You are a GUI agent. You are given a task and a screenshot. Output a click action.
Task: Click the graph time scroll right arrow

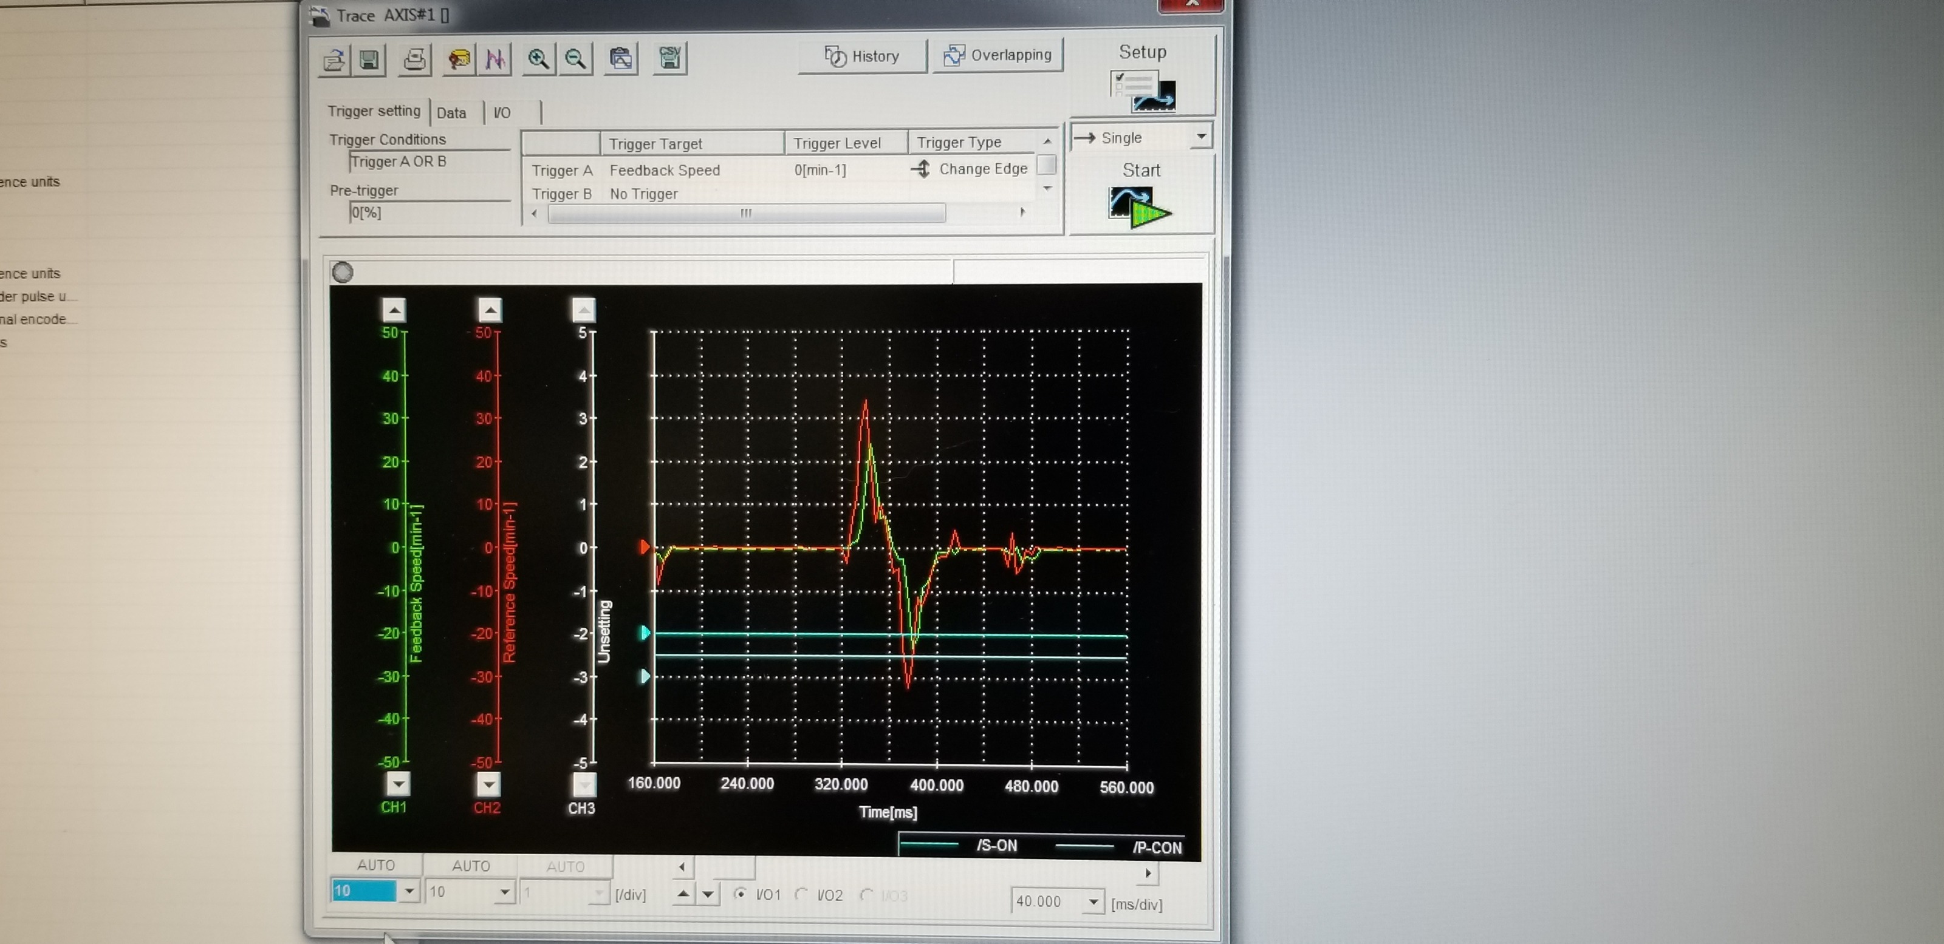(1148, 873)
